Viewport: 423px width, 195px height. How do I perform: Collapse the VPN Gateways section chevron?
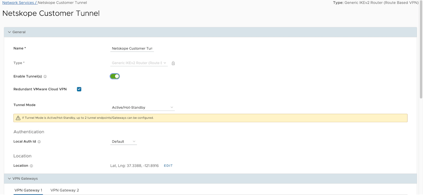(9, 178)
